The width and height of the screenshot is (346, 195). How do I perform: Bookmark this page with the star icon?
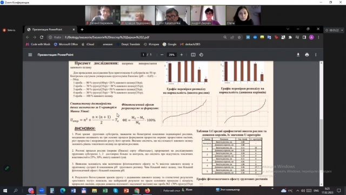click(239, 37)
